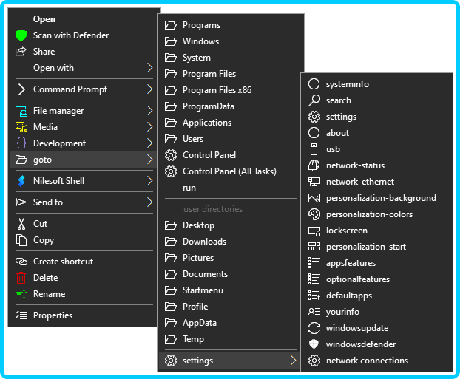Viewport: 460px width, 379px height.
Task: Open the Documents directory entry
Action: tap(229, 274)
